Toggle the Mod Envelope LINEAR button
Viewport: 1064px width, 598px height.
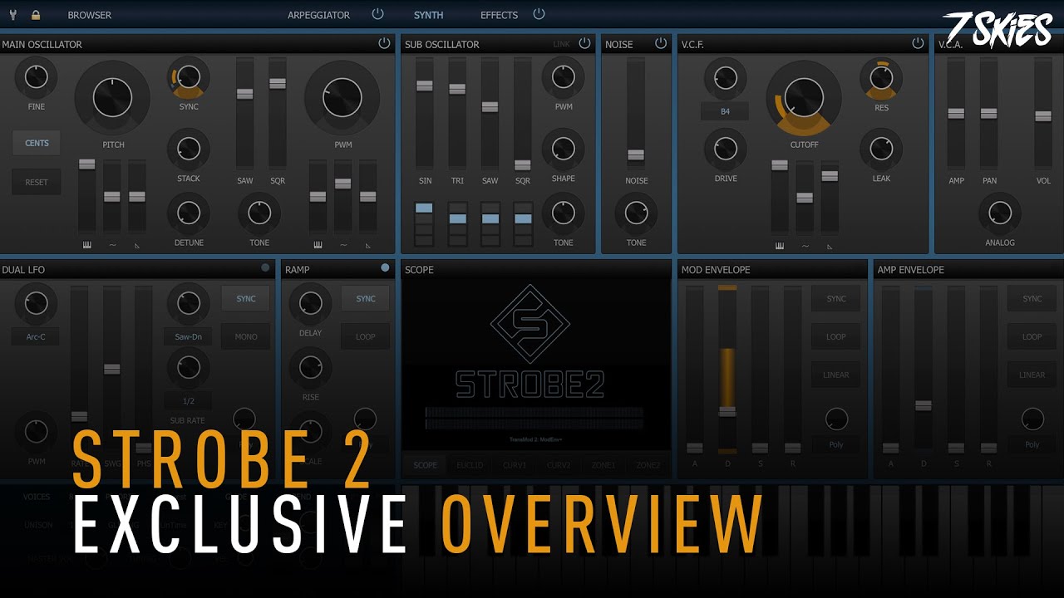tap(836, 375)
